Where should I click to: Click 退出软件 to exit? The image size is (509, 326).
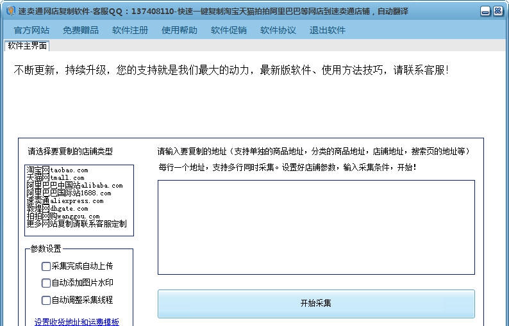(328, 30)
